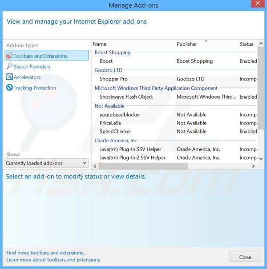The height and width of the screenshot is (269, 267).
Task: Click the Oracle America, Inc. group header
Action: coord(116,141)
